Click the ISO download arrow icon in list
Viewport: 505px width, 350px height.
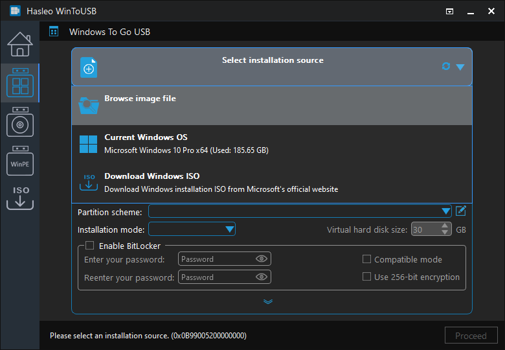pyautogui.click(x=89, y=182)
